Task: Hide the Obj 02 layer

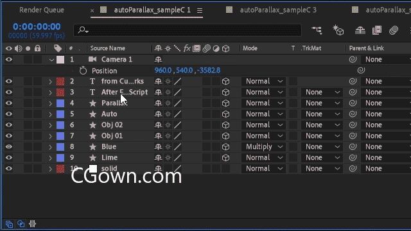Action: [8, 125]
